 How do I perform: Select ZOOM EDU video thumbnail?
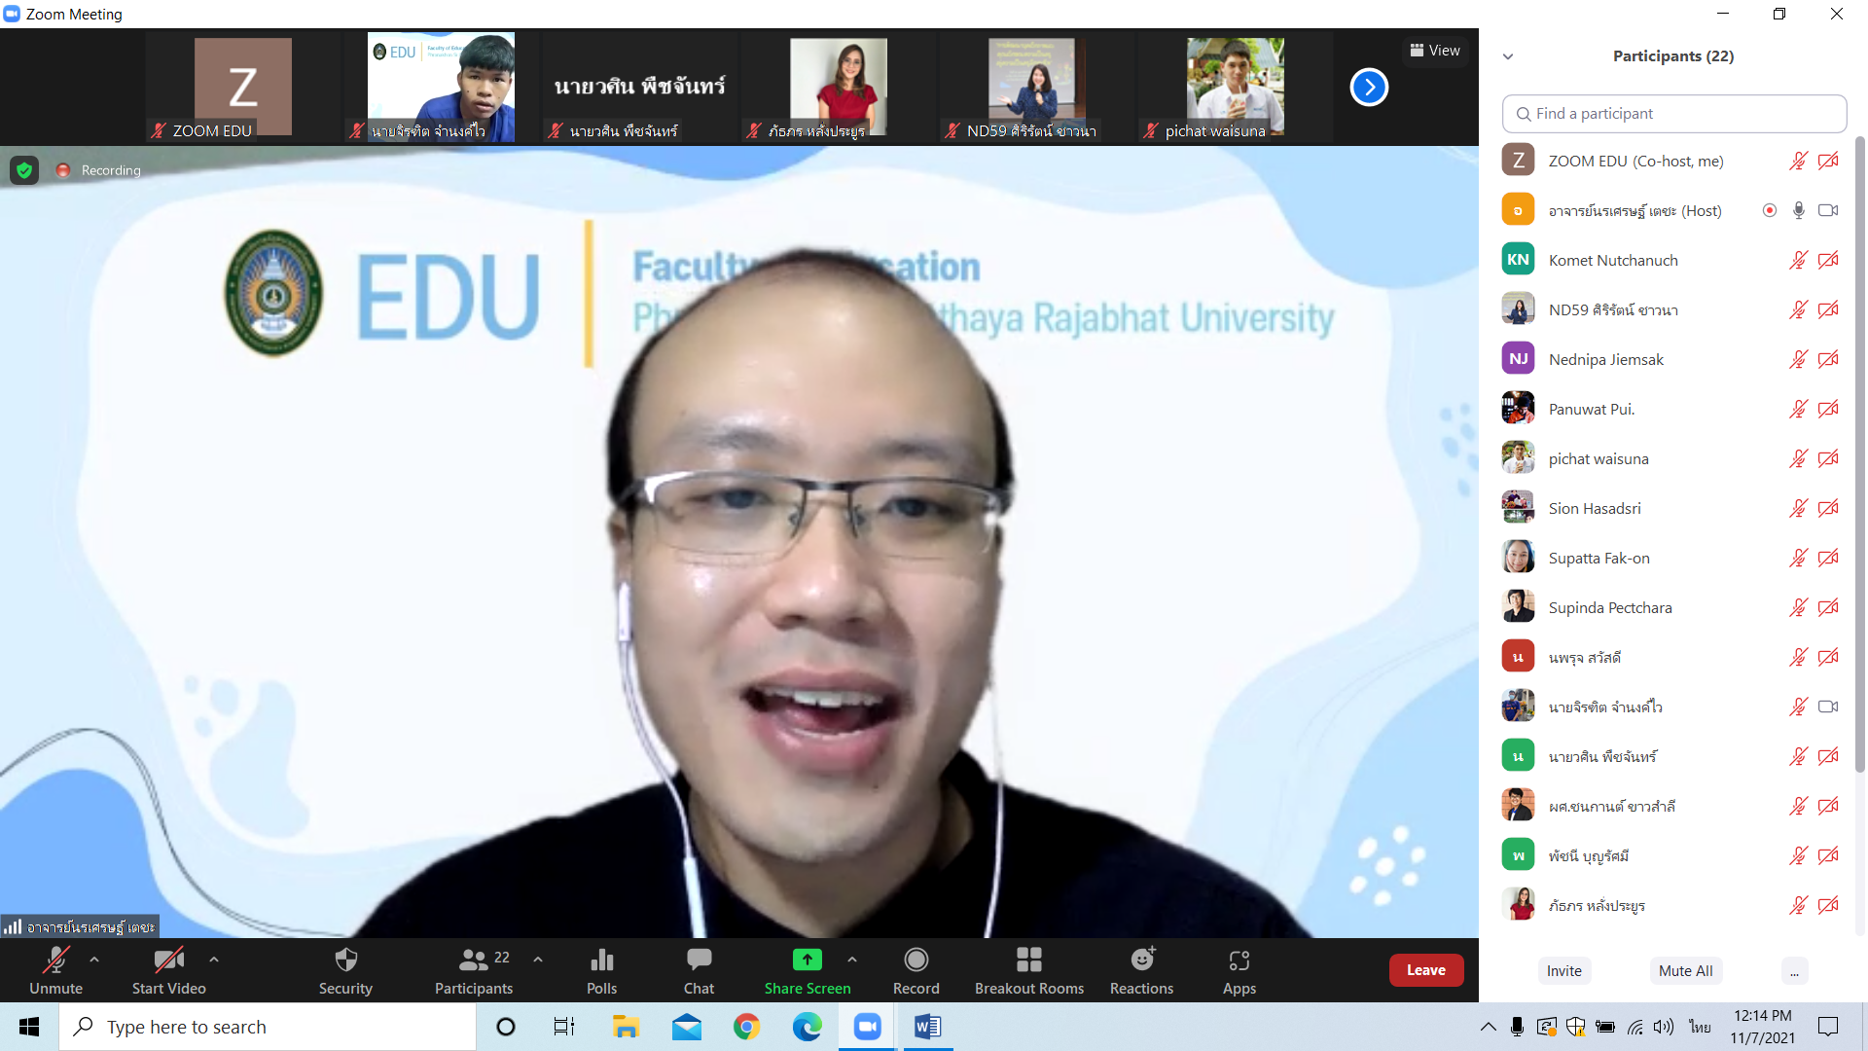pyautogui.click(x=243, y=88)
